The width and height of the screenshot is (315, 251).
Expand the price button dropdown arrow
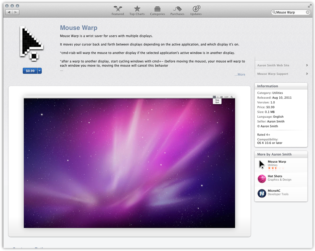pos(40,71)
